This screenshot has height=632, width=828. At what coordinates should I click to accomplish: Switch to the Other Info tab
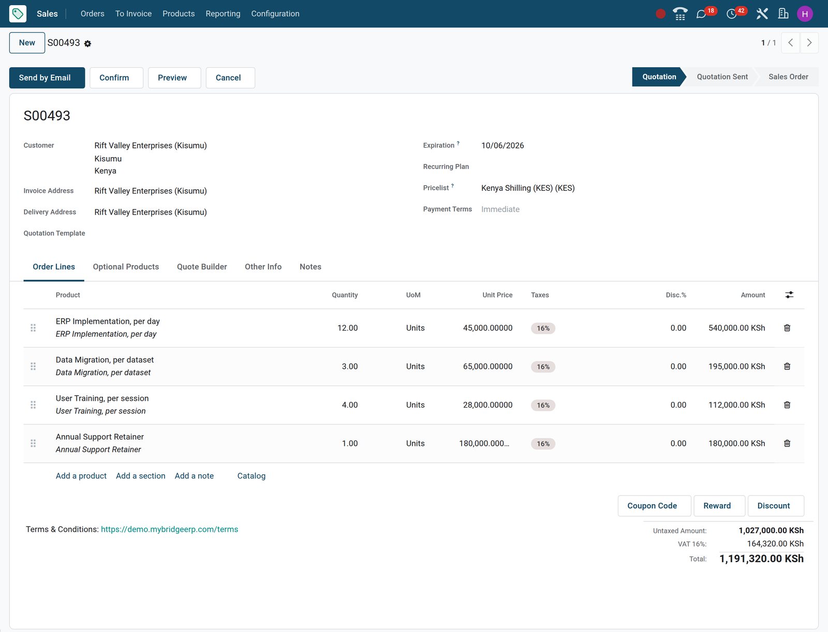click(x=263, y=267)
